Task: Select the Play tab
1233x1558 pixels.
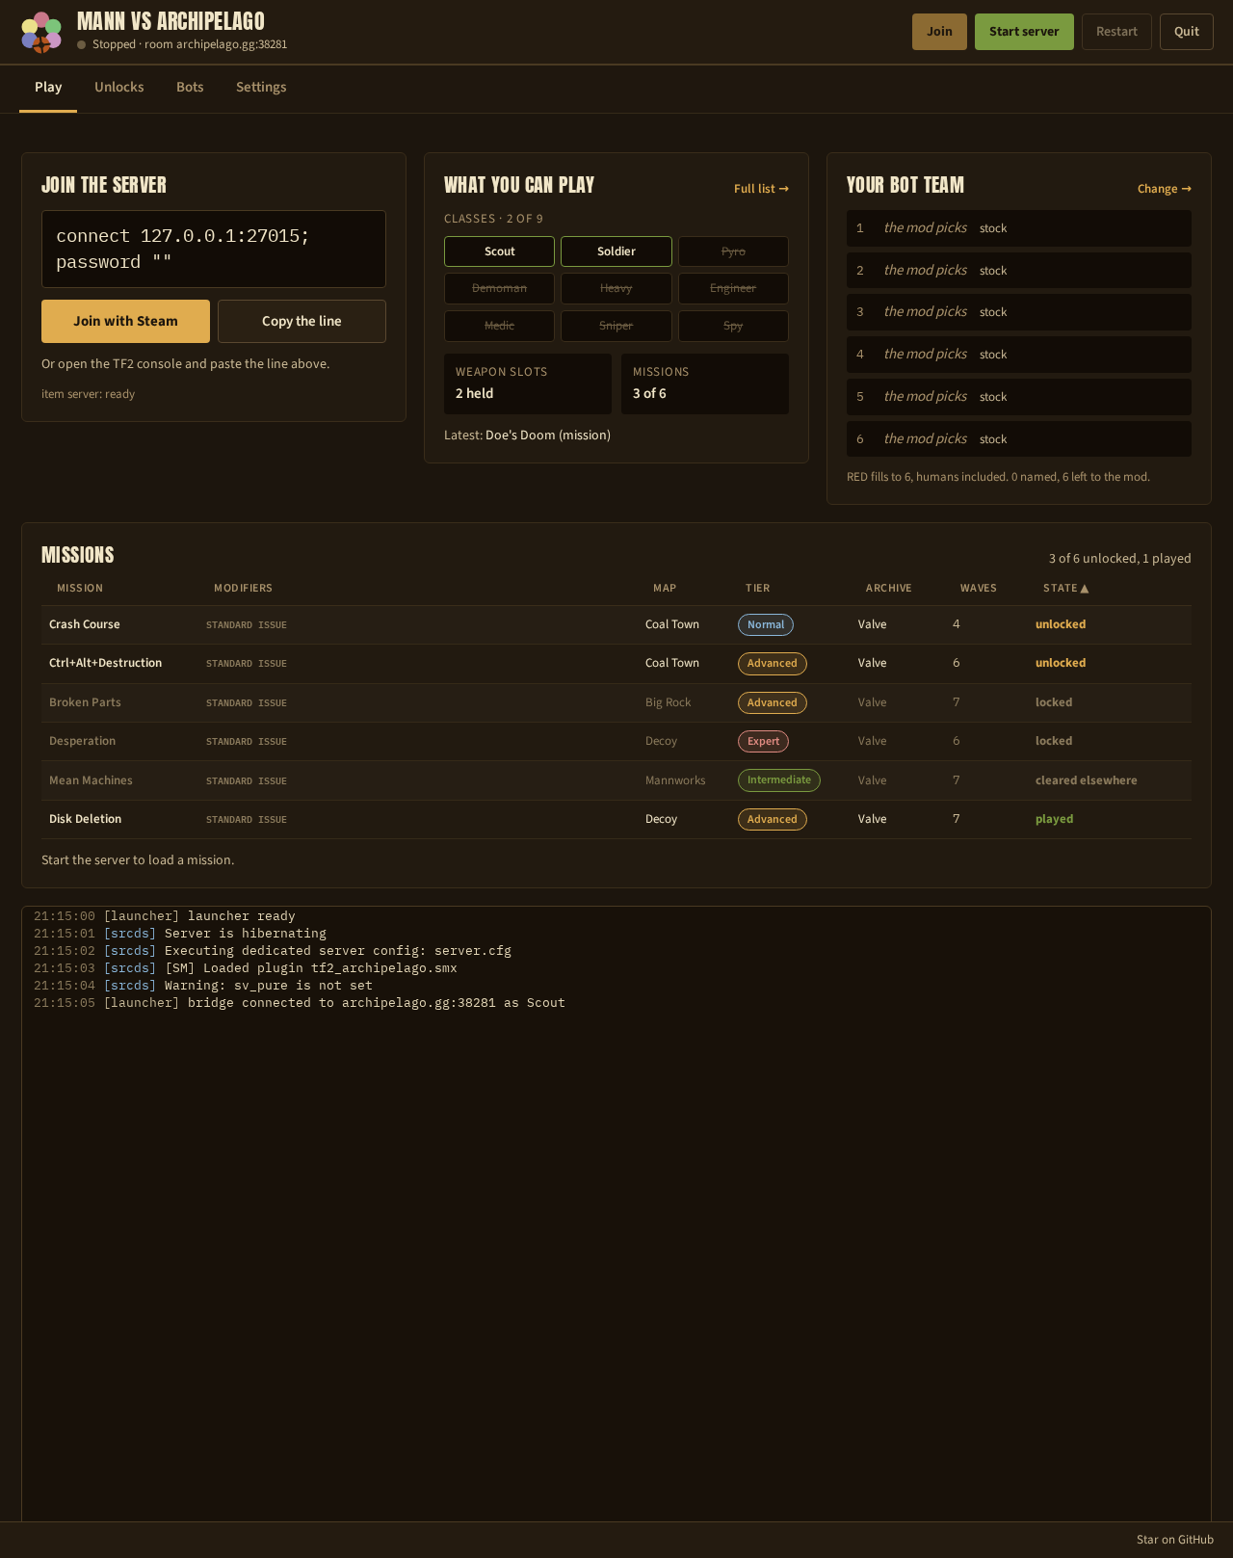Action: pyautogui.click(x=48, y=87)
